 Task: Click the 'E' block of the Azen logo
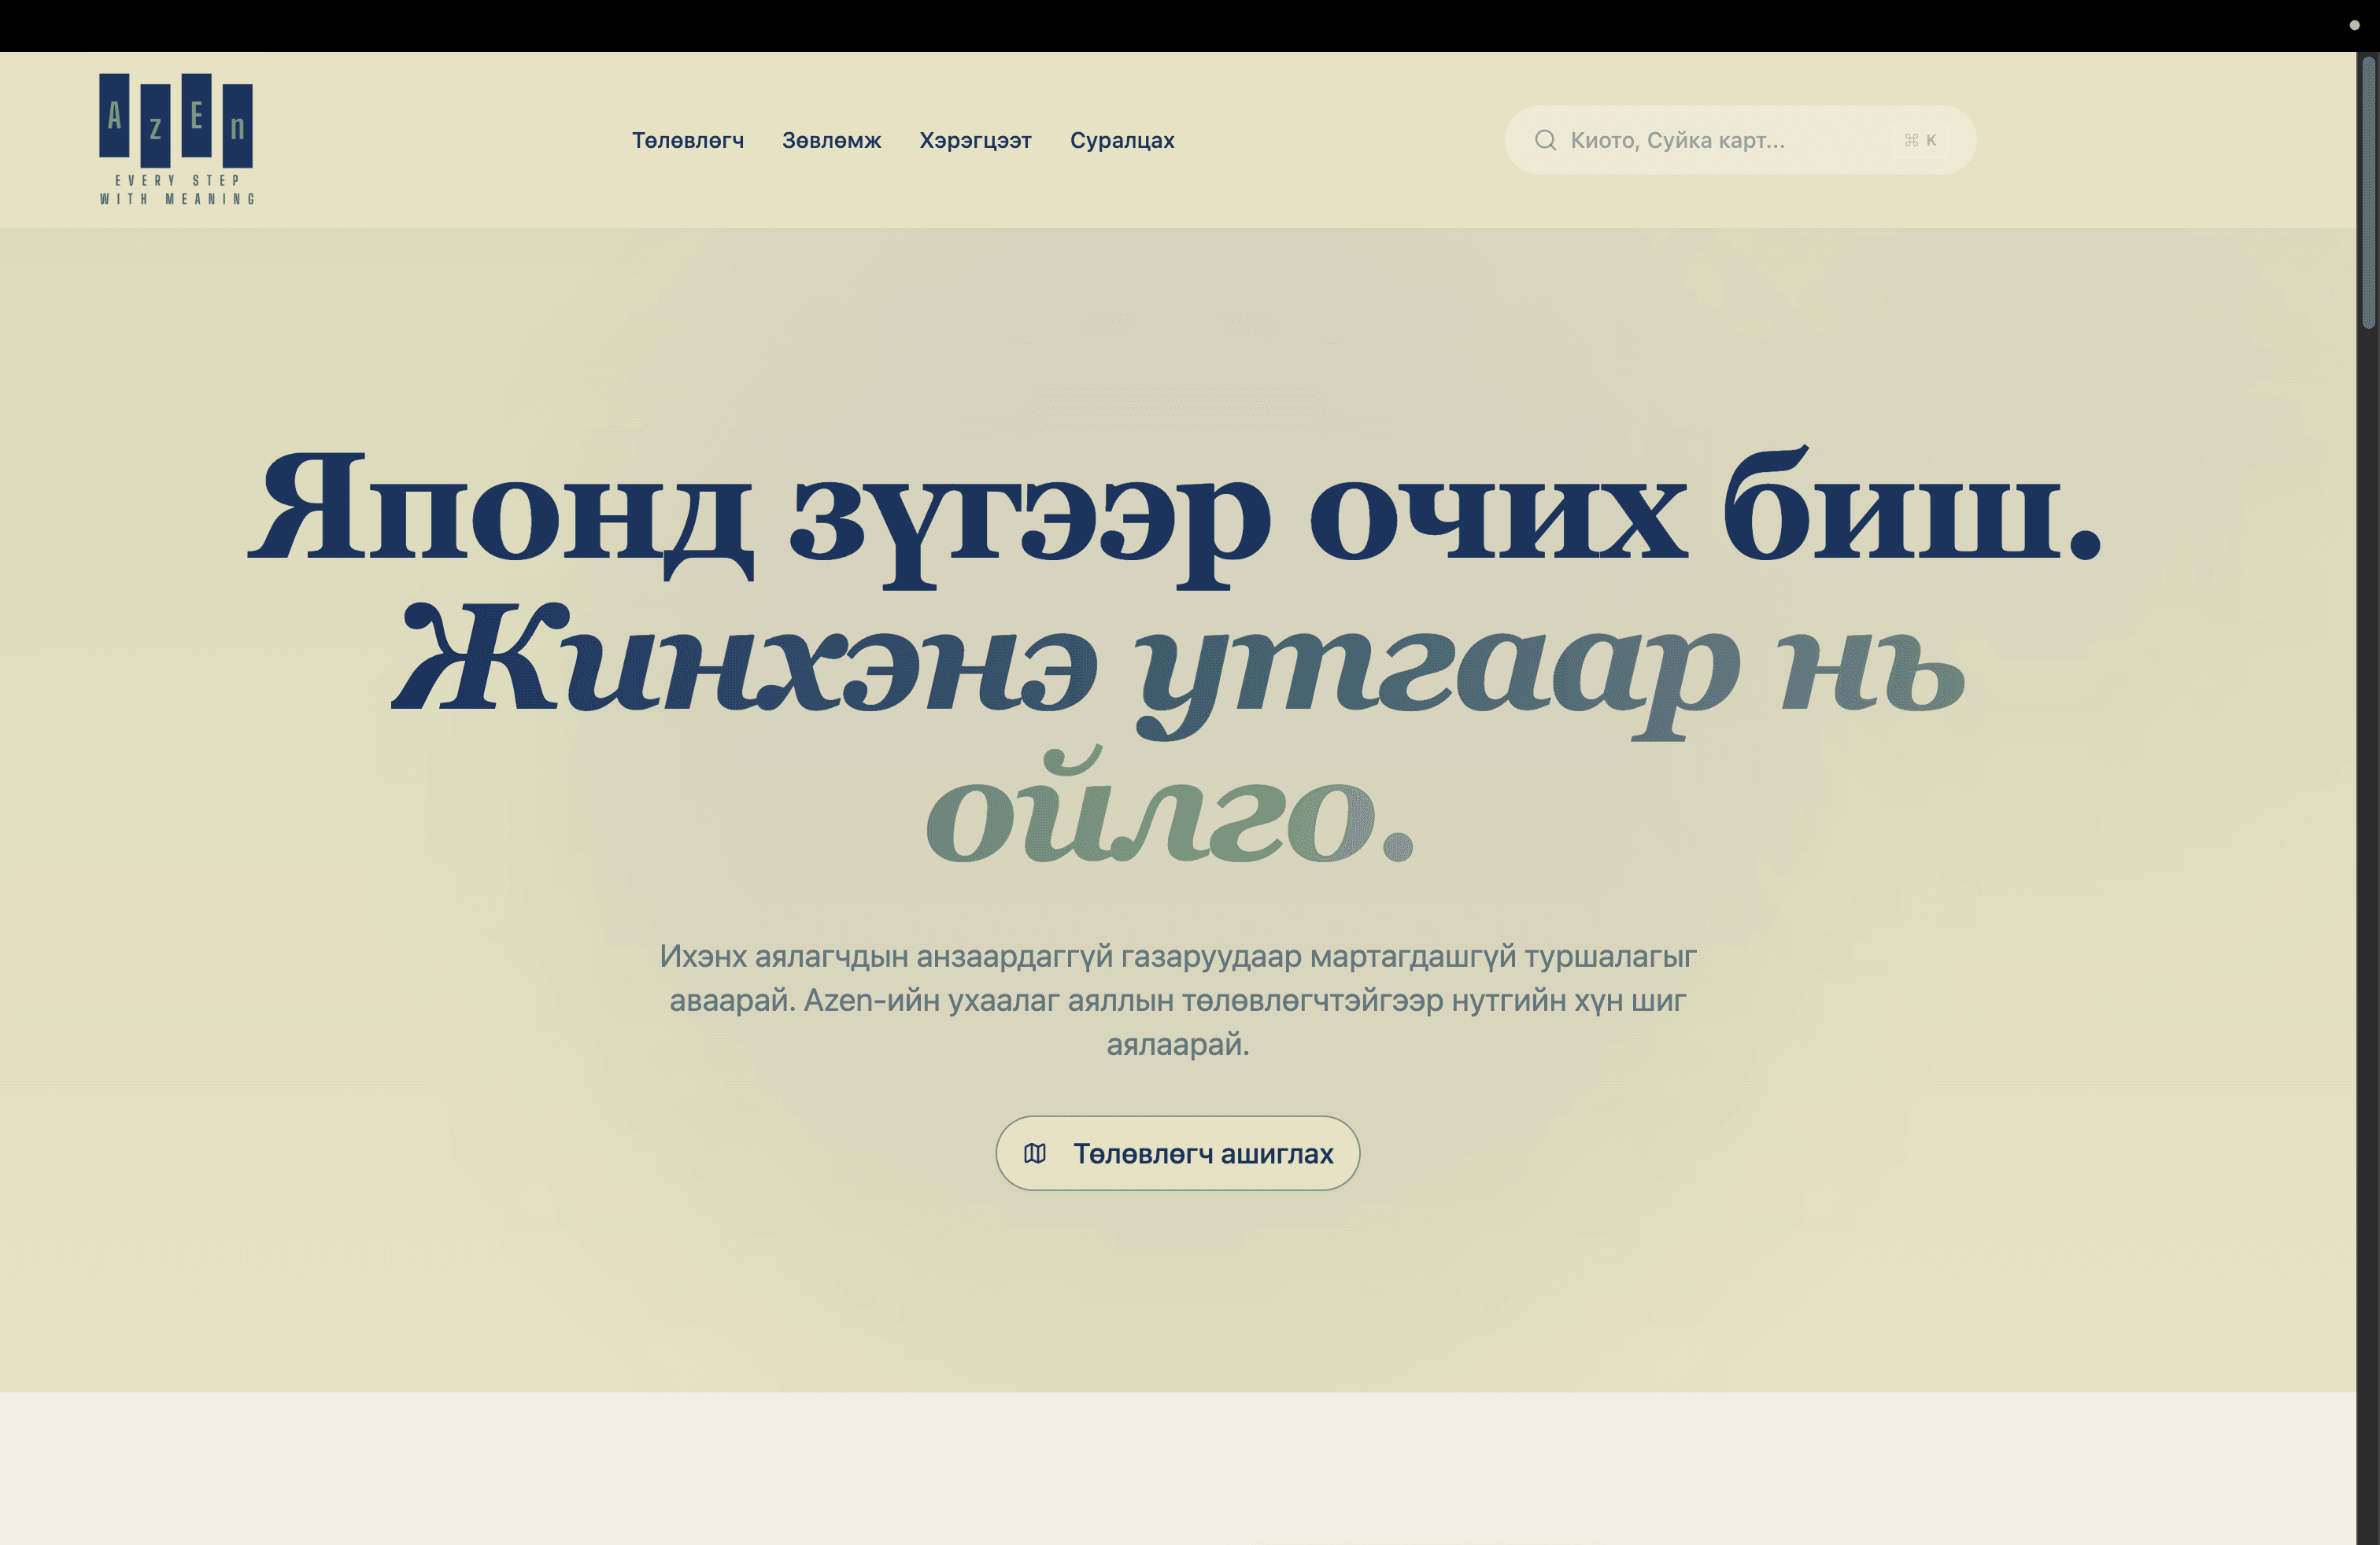click(196, 116)
